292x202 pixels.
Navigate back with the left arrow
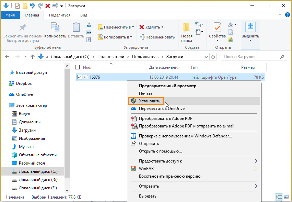coord(7,57)
